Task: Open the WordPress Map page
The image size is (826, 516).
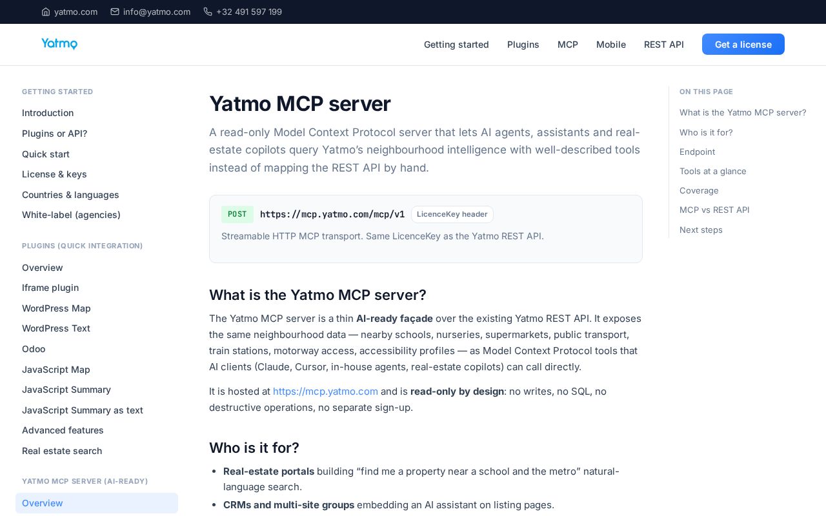Action: tap(56, 308)
